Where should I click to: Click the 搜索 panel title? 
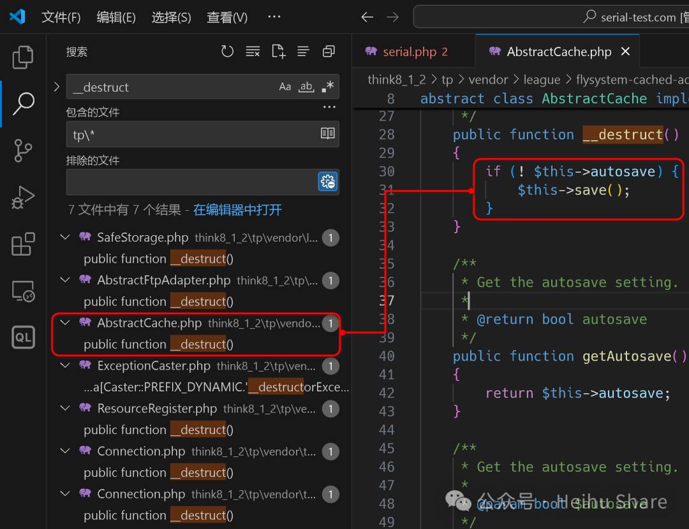pos(77,52)
